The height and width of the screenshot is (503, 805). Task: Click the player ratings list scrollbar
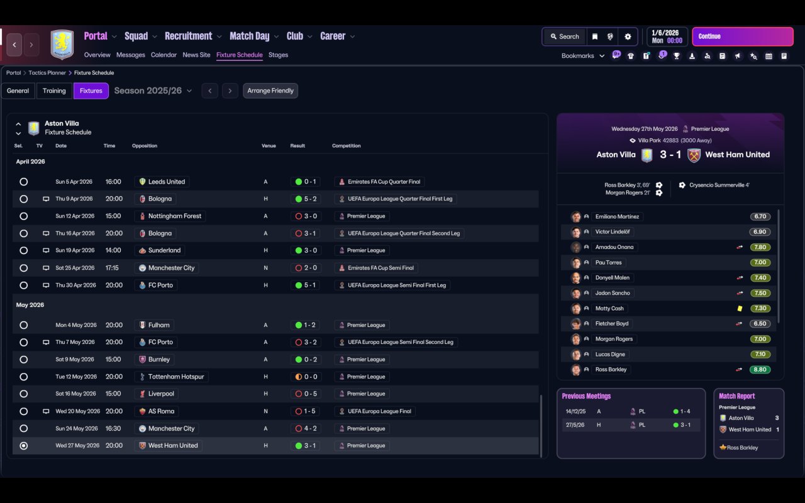click(779, 266)
